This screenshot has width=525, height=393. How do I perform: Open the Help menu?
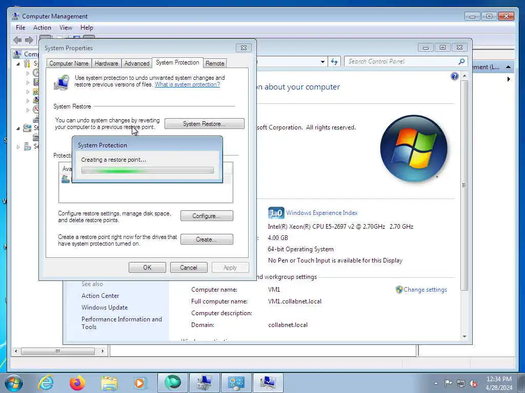click(87, 28)
